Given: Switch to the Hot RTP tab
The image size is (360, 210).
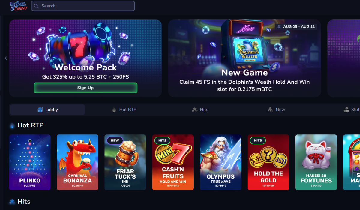Looking at the screenshot, I should tap(123, 109).
